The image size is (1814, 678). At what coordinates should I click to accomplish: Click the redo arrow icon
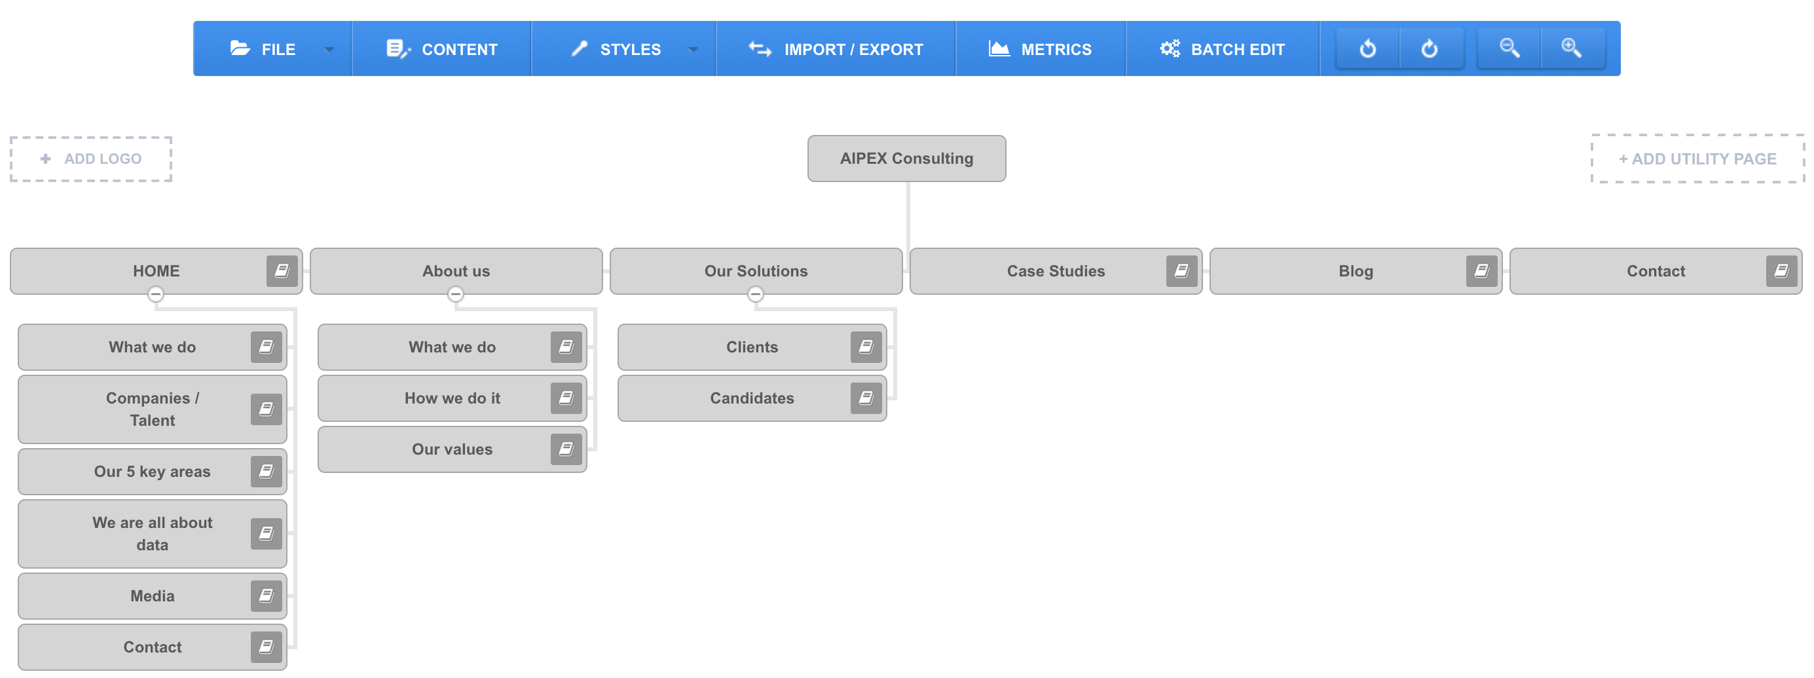[x=1430, y=48]
